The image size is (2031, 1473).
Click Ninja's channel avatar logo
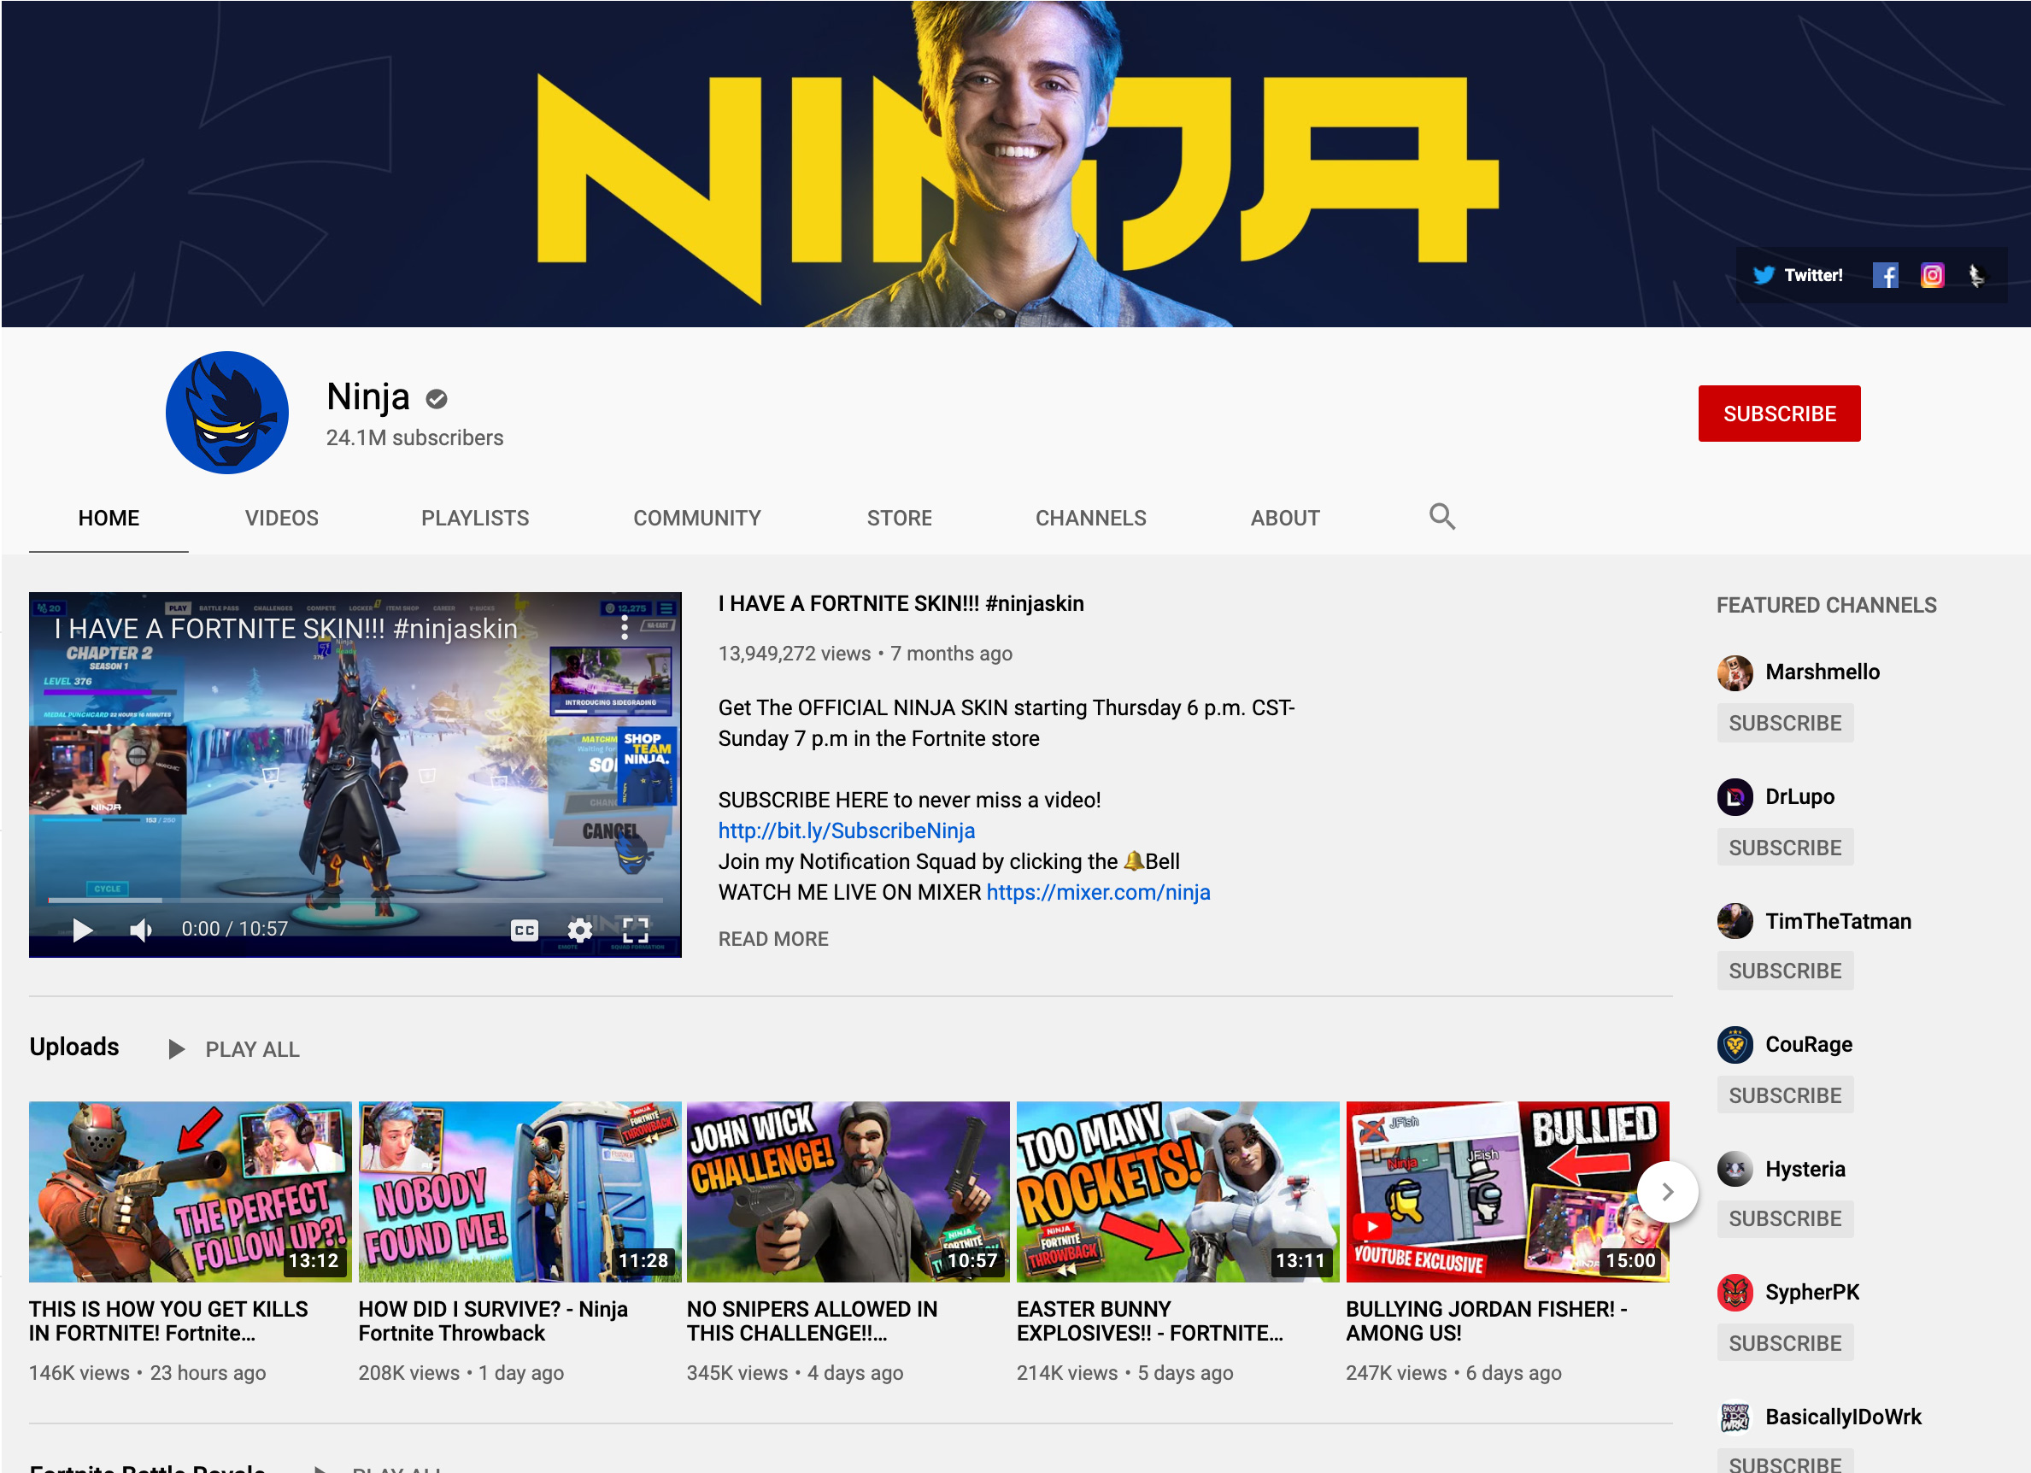click(226, 412)
